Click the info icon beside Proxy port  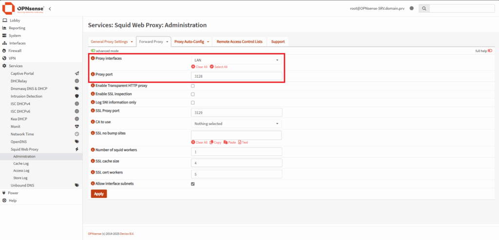click(93, 74)
